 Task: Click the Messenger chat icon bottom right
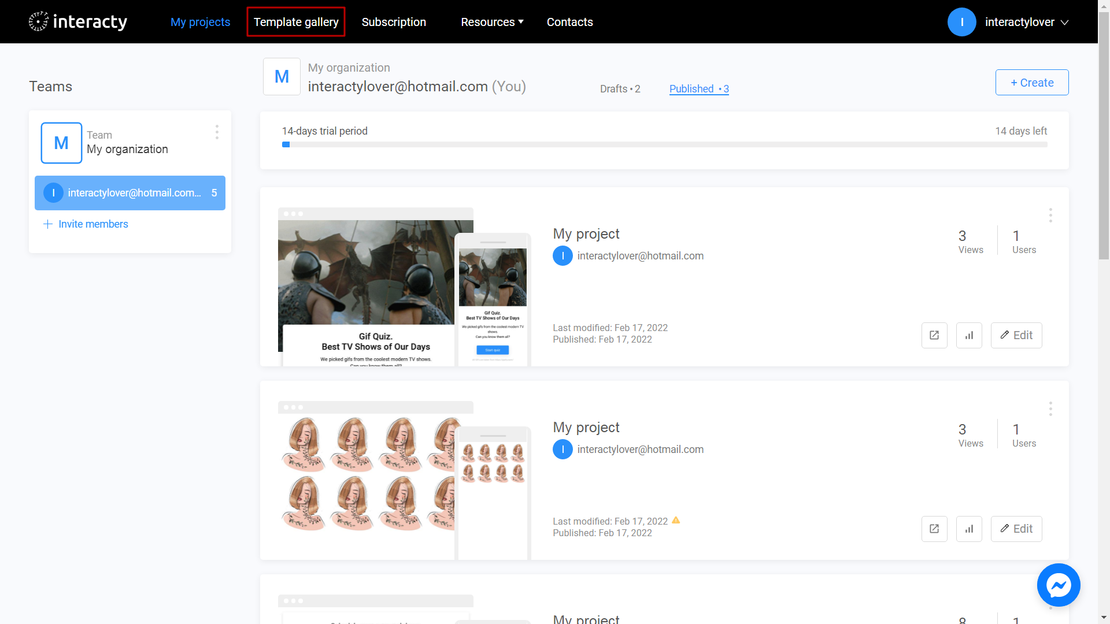tap(1058, 584)
